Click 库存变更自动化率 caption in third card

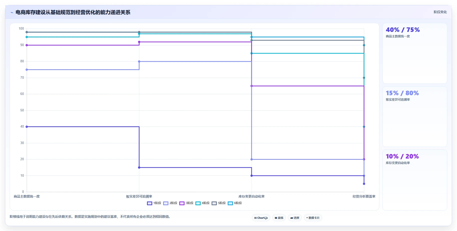point(398,163)
